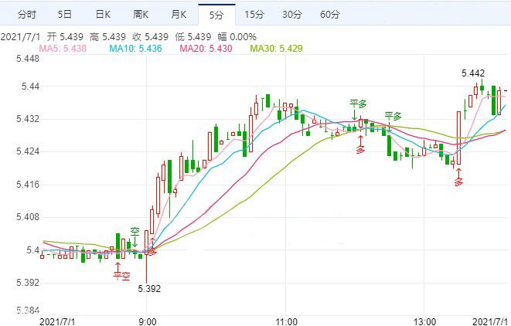
Task: Click the 11:00 time axis label
Action: 287,320
